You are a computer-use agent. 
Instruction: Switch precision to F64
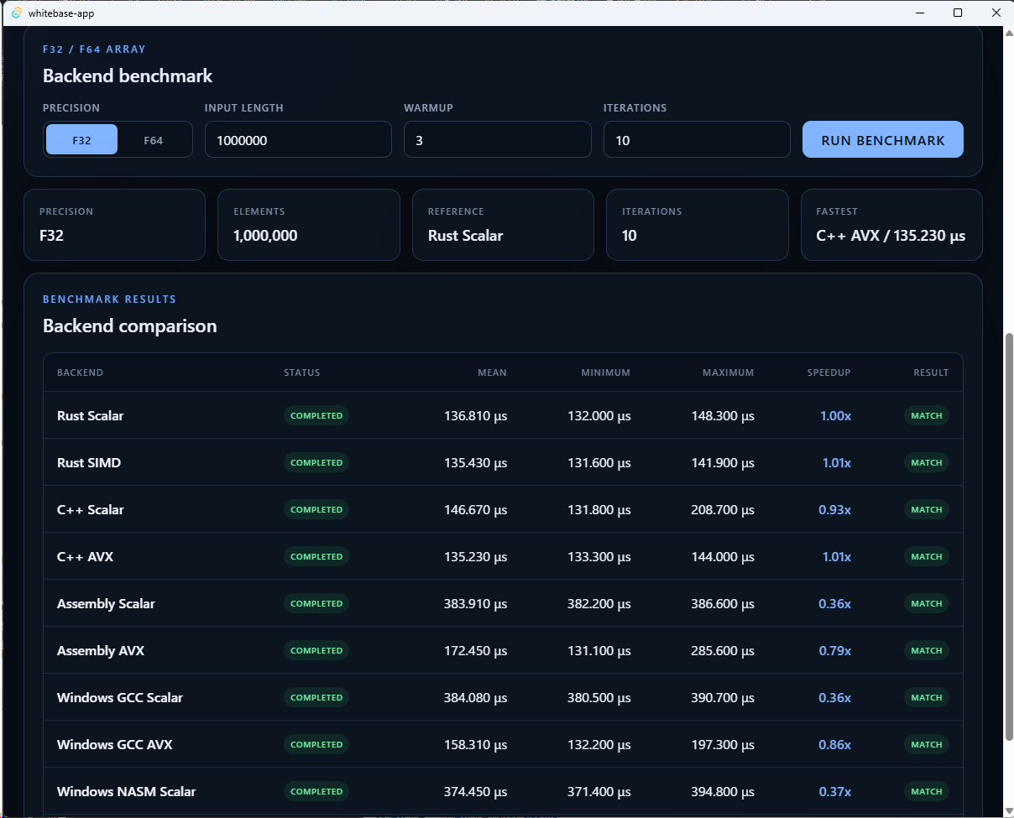pos(154,140)
